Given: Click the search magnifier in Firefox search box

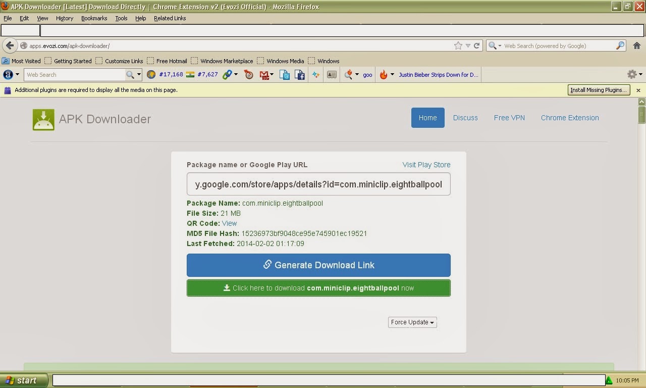Looking at the screenshot, I should point(620,45).
